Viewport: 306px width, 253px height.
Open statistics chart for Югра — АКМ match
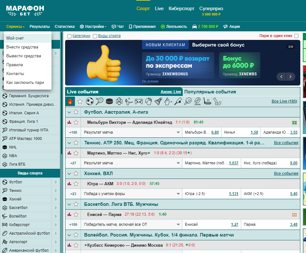tap(69, 184)
